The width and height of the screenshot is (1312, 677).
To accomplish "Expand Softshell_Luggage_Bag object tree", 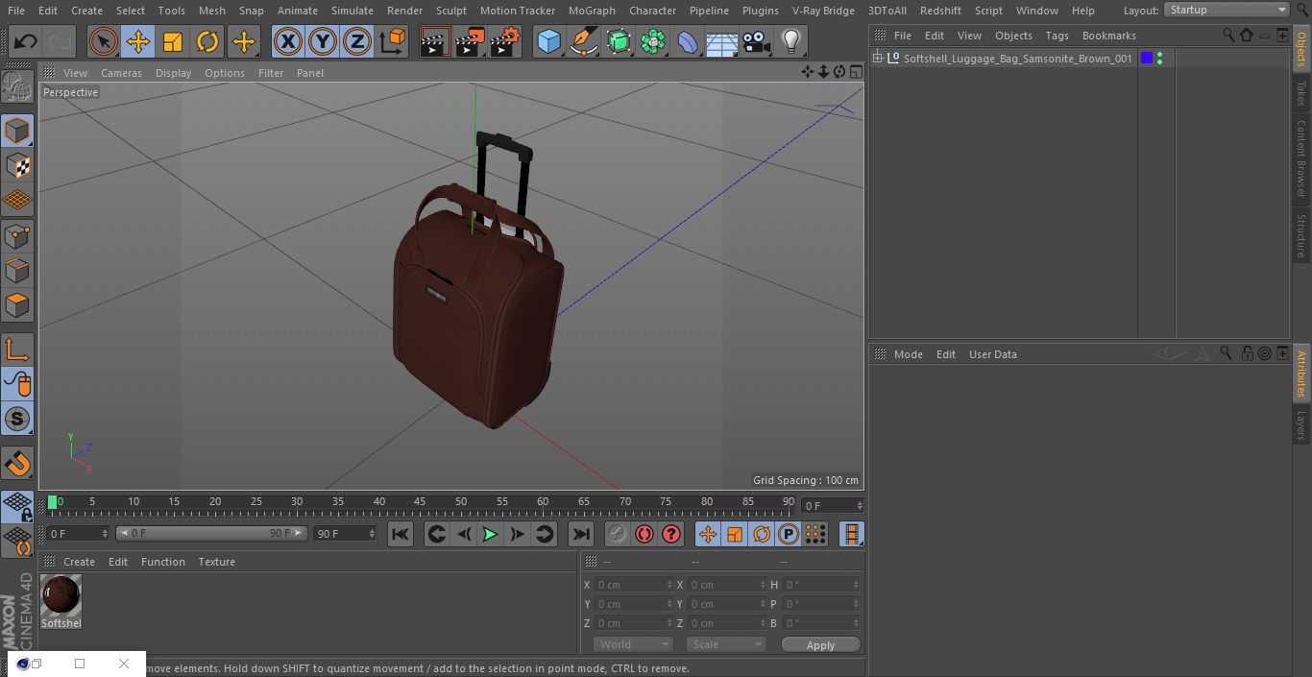I will 877,59.
